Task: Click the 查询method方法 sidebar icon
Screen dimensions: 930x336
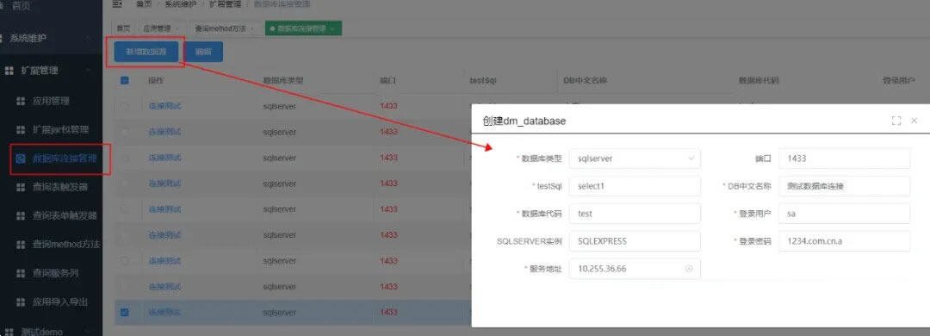Action: [21, 244]
